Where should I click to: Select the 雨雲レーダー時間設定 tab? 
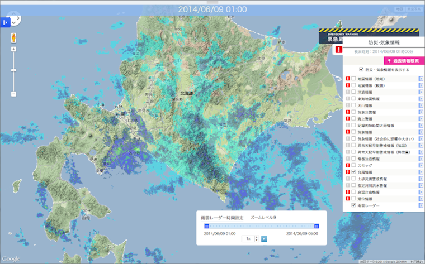pos(223,217)
